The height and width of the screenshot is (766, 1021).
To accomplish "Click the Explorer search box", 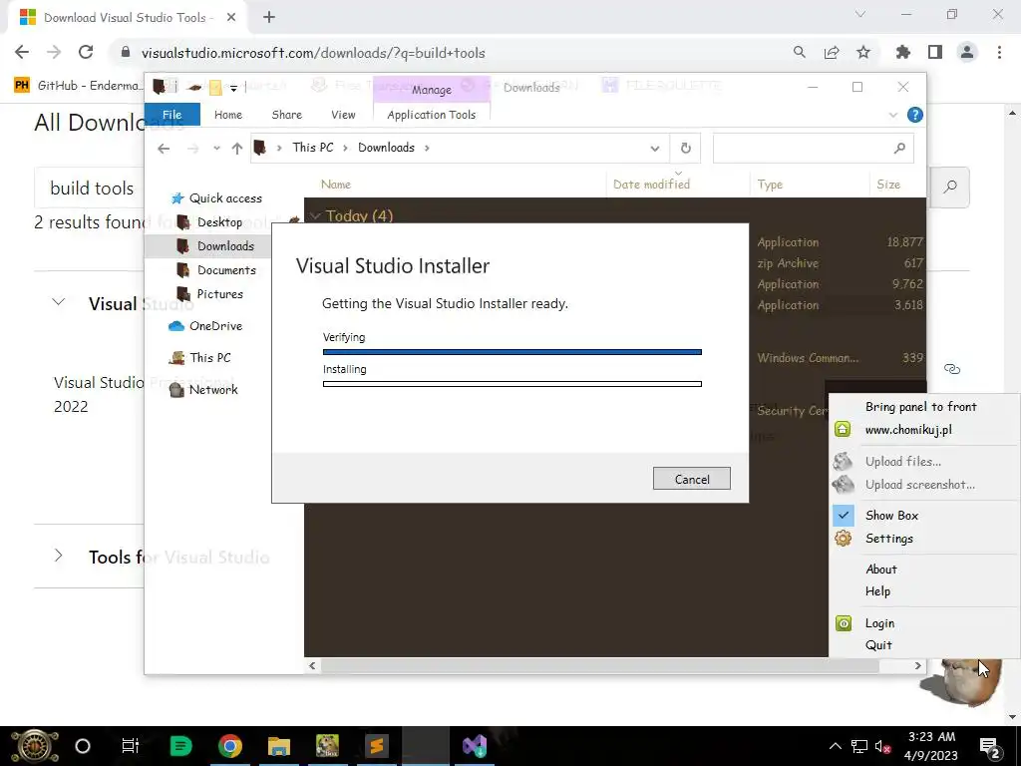I will tap(814, 149).
